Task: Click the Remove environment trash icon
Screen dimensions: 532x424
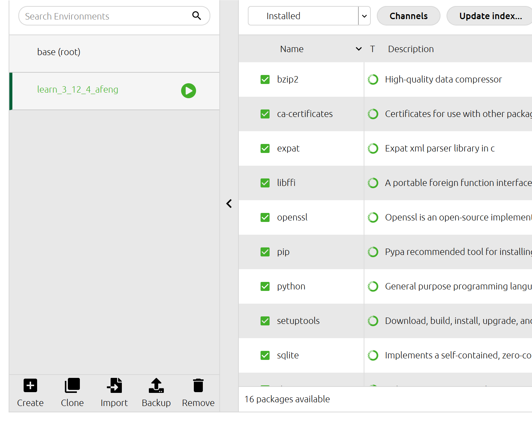Action: click(198, 385)
